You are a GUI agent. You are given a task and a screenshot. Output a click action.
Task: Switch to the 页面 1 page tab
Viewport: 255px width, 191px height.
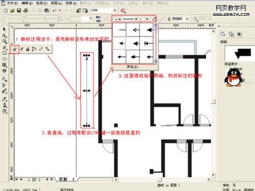click(67, 179)
